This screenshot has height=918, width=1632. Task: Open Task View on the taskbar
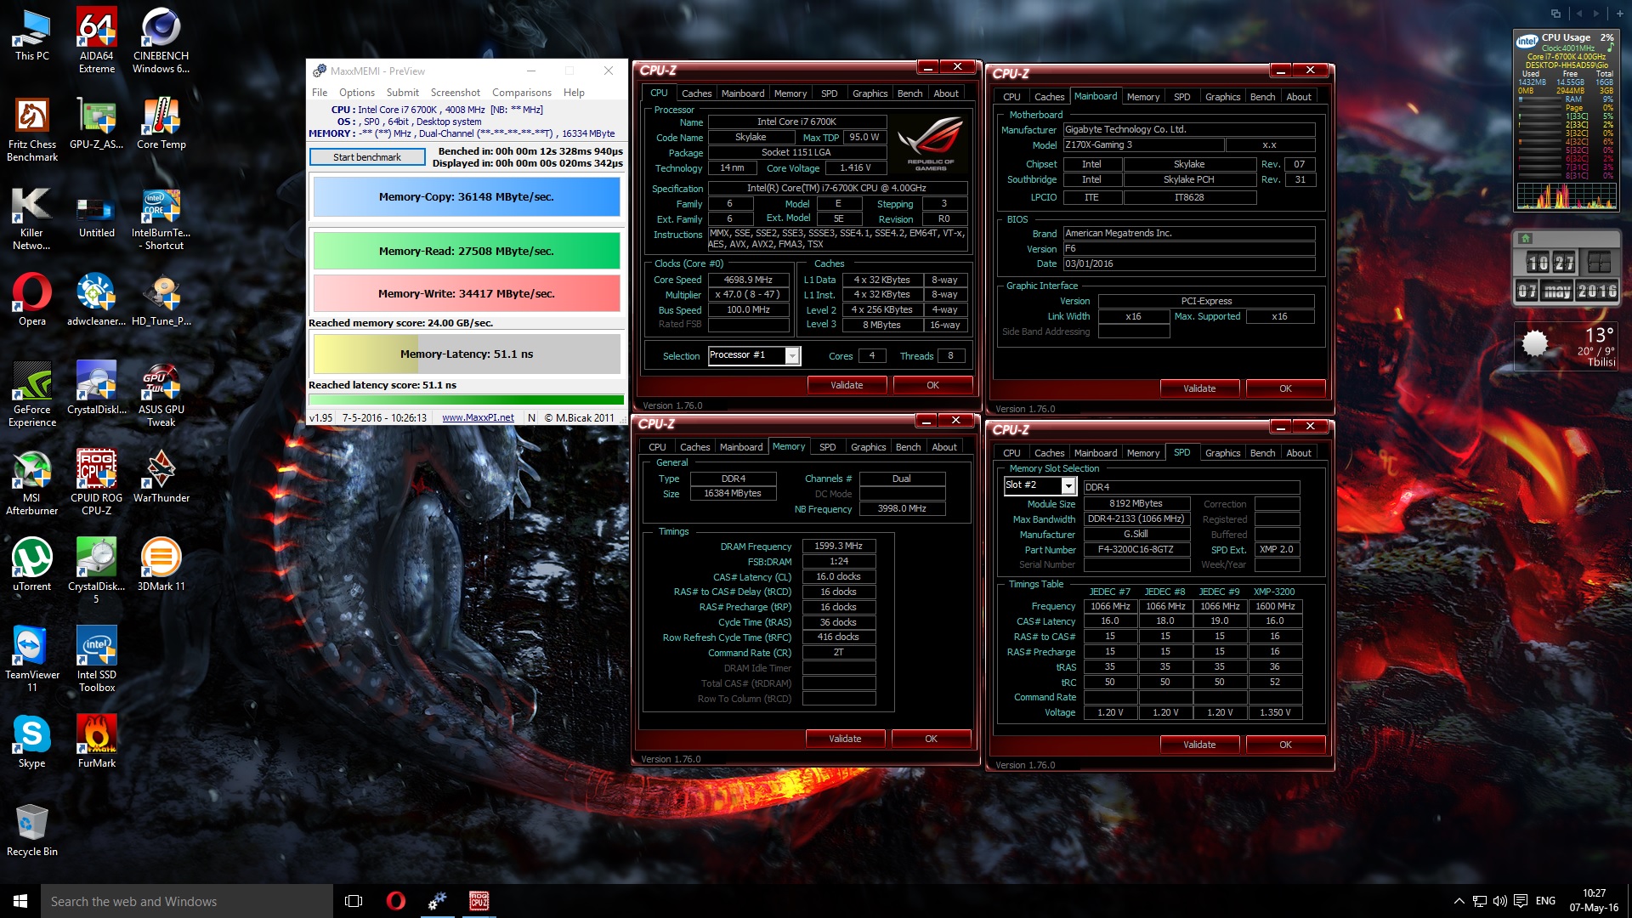tap(354, 901)
